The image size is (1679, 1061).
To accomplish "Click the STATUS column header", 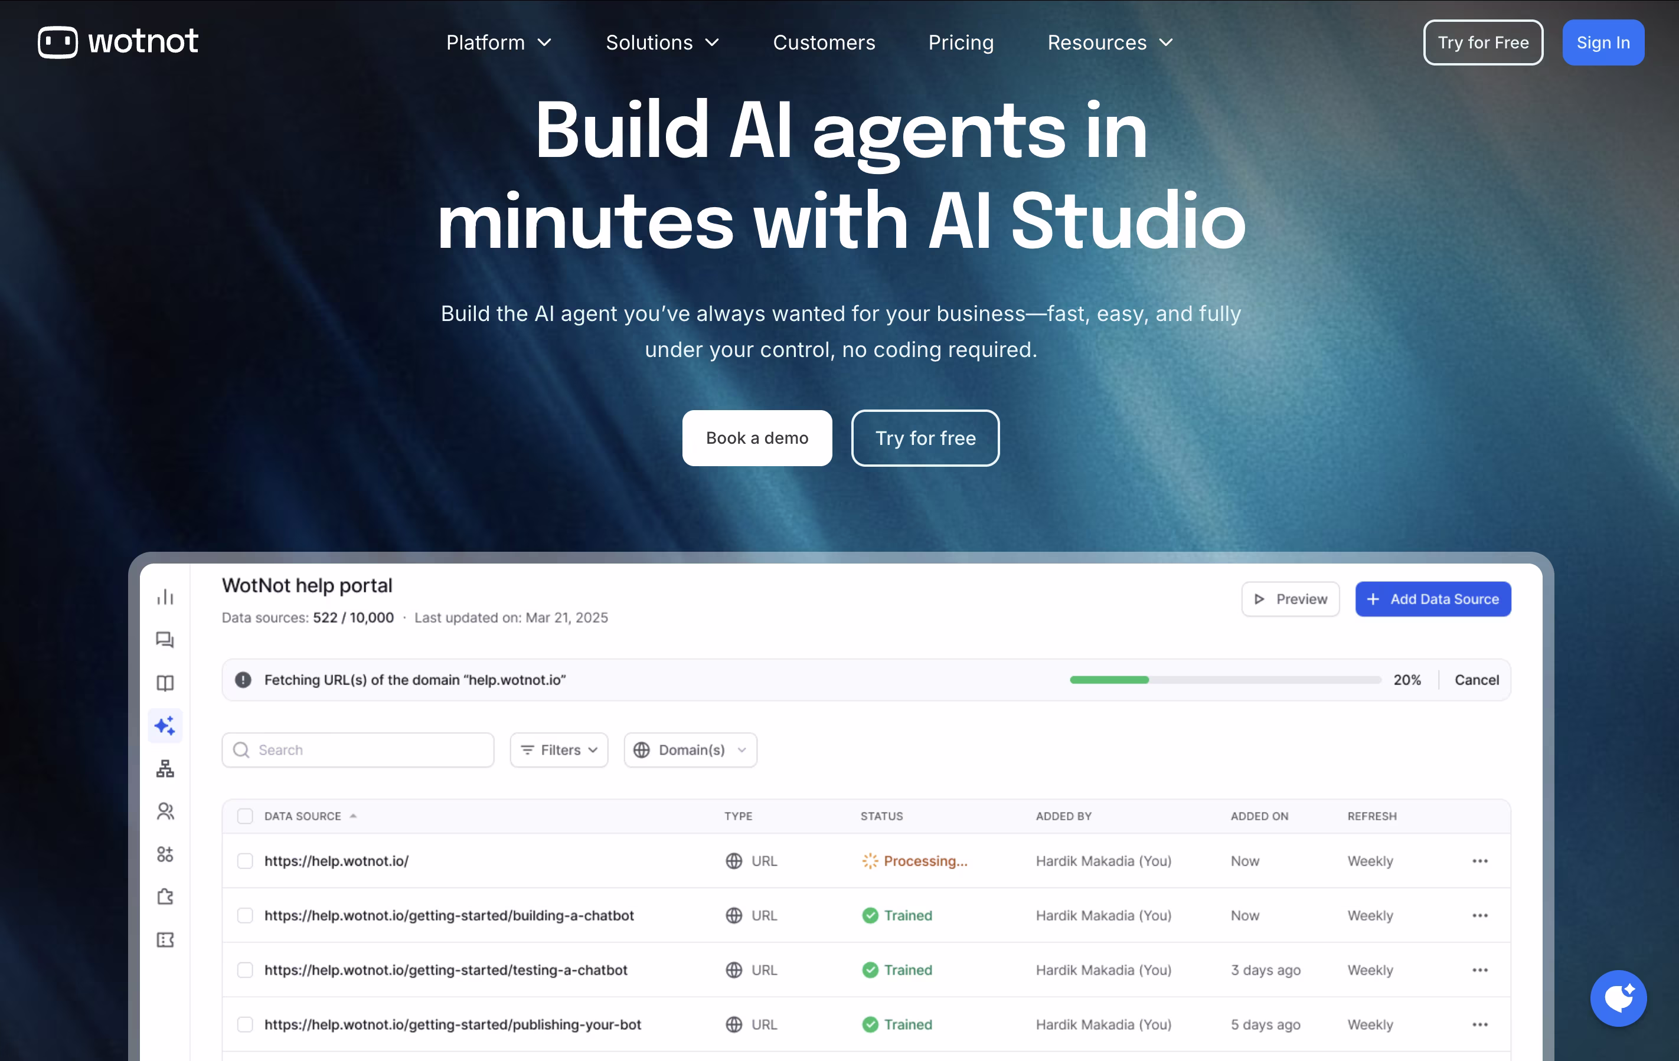I will click(881, 816).
